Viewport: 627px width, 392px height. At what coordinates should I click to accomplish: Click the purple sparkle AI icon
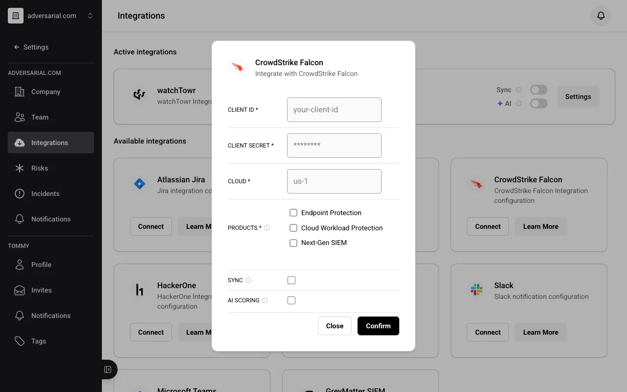(x=500, y=103)
